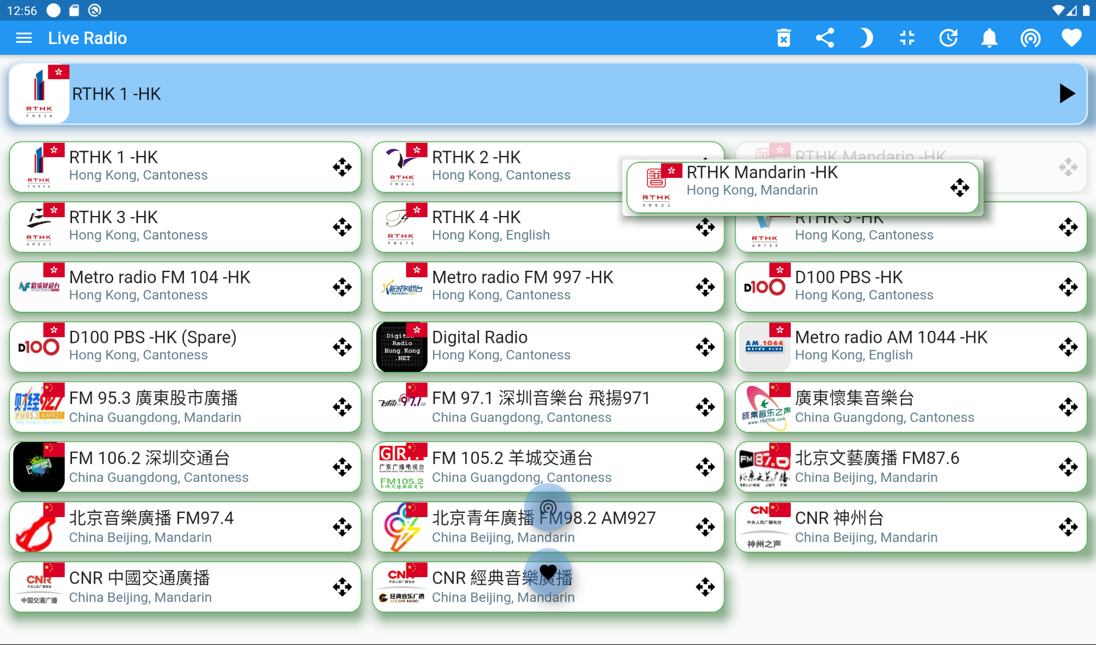The image size is (1096, 645).
Task: Tap the move handle on 北京音樂廣播 FM97.4
Action: point(342,527)
